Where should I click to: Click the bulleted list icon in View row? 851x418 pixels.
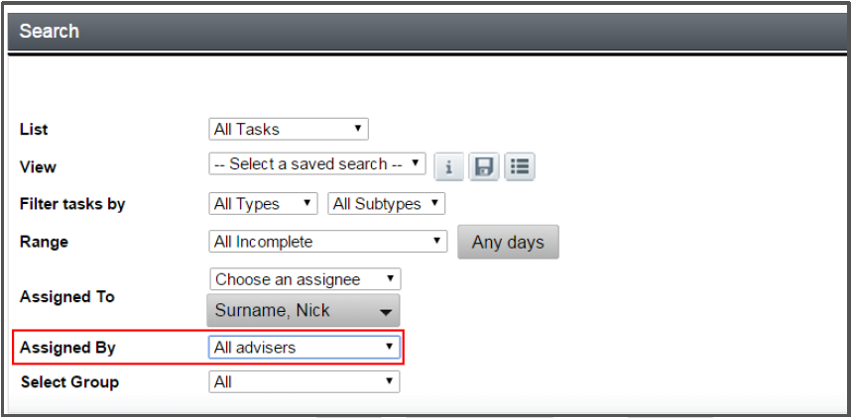520,166
